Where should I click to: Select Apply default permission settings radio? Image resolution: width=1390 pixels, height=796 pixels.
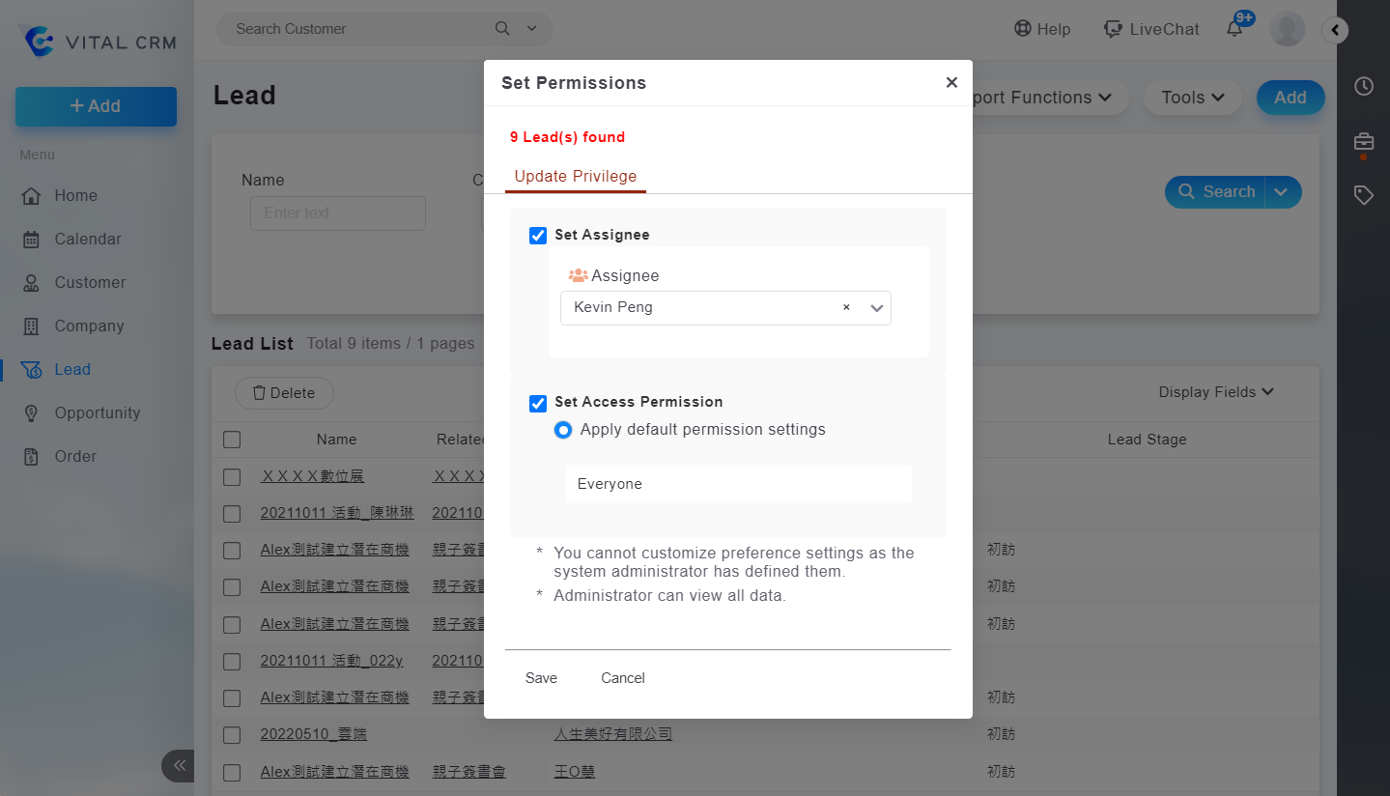(563, 430)
